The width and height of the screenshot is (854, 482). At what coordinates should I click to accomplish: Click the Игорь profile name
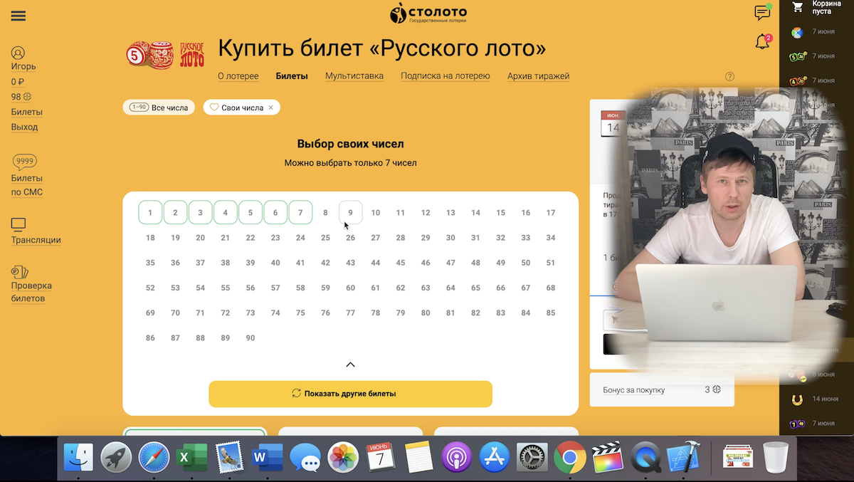coord(23,66)
